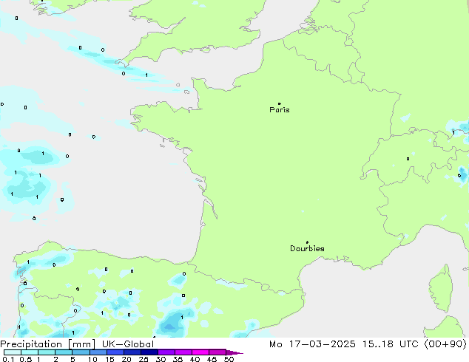Image resolution: width=469 pixels, height=362 pixels.
Task: Pick the 35–40 legend color swatch
Action: pos(183,352)
